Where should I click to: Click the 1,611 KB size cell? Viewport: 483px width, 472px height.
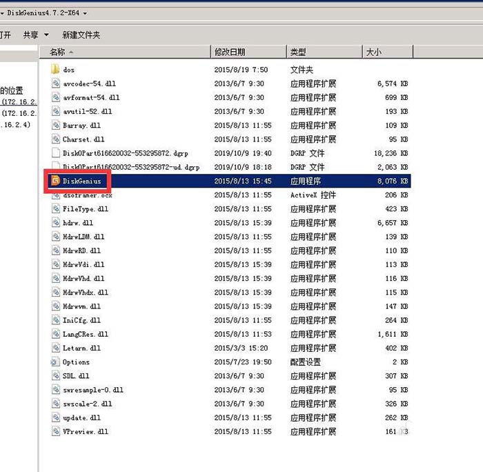point(393,334)
